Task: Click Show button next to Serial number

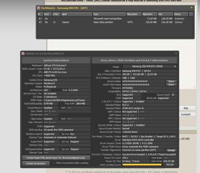Action: pos(171,81)
